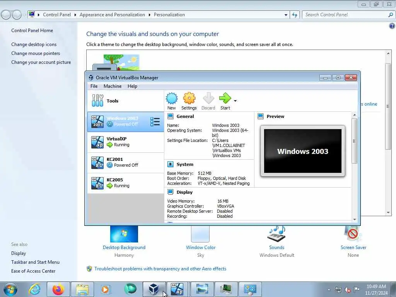Screen dimensions: 396x297
Task: Open Windows Explorer folder in taskbar
Action: 82,289
